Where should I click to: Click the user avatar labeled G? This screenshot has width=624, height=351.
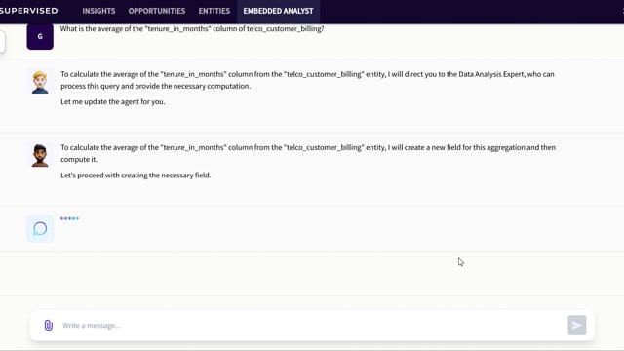(40, 36)
